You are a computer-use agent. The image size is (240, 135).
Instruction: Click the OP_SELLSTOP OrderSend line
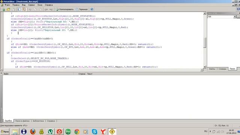[x=69, y=27]
